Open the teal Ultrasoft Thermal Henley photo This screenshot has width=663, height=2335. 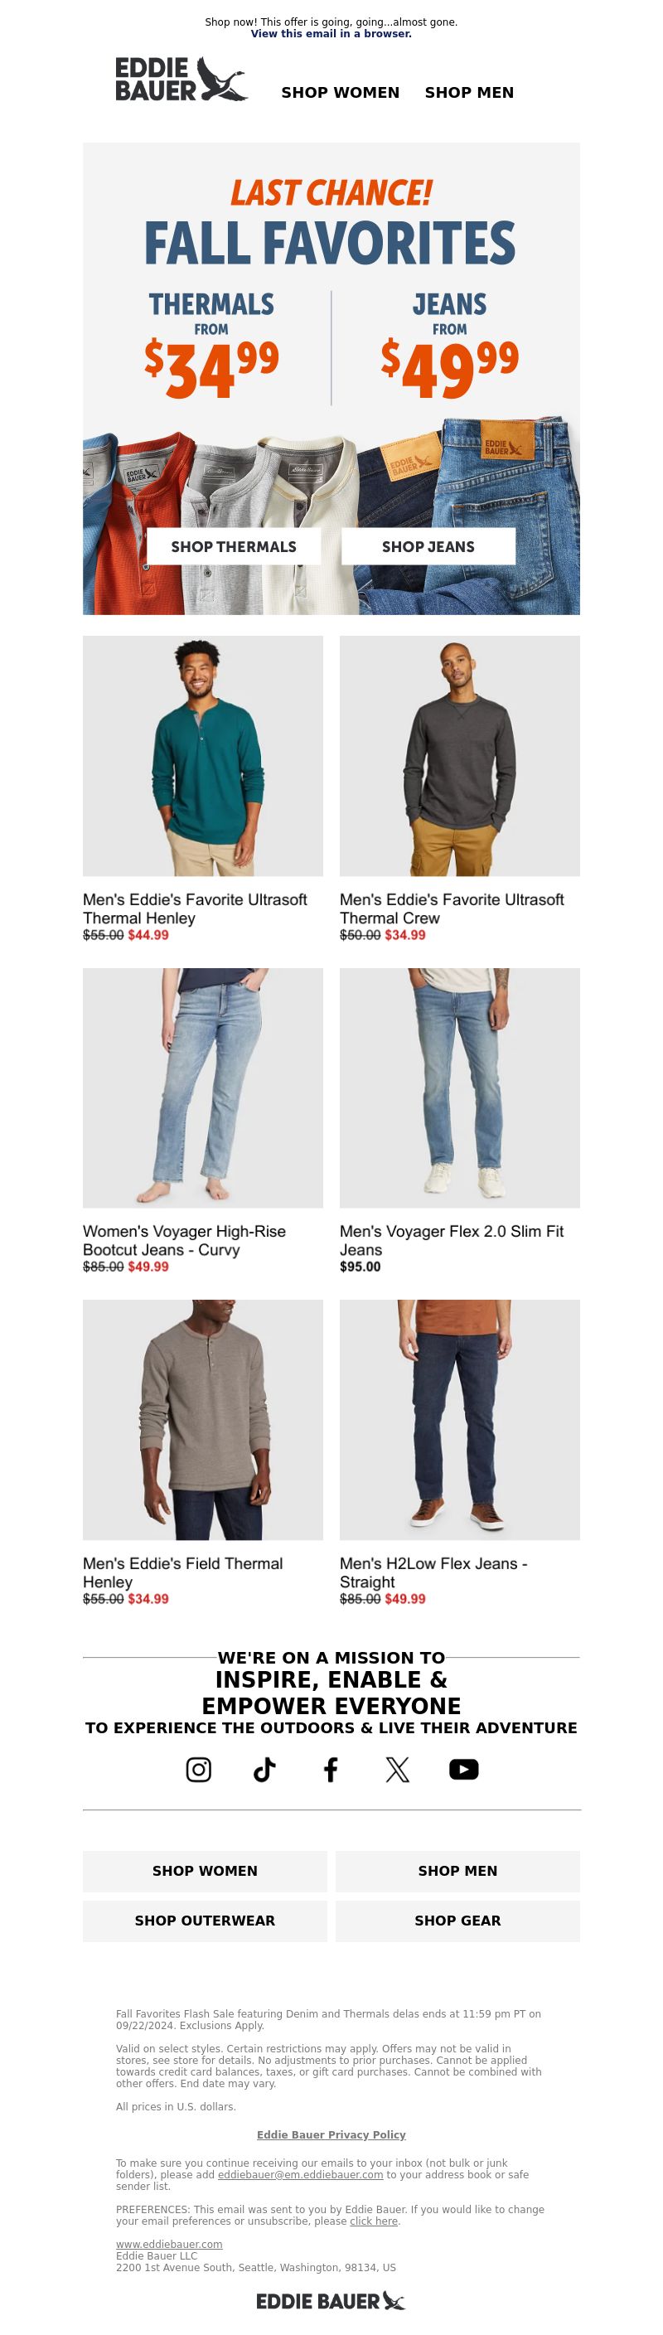(203, 755)
